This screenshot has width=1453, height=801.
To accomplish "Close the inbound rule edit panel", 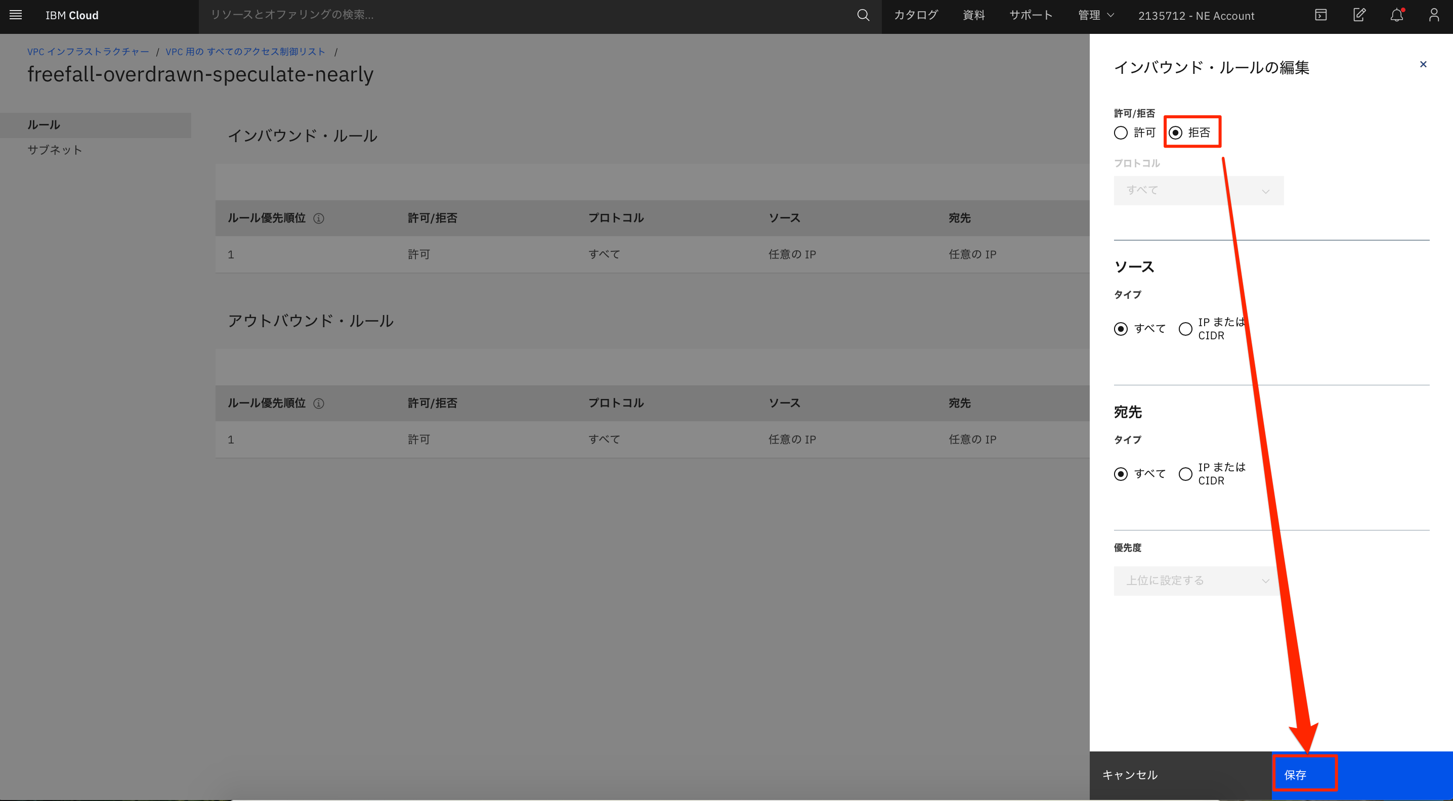I will tap(1423, 64).
